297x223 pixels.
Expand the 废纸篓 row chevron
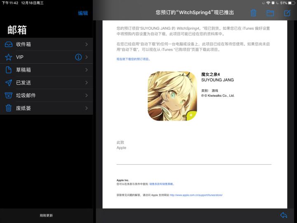point(87,108)
